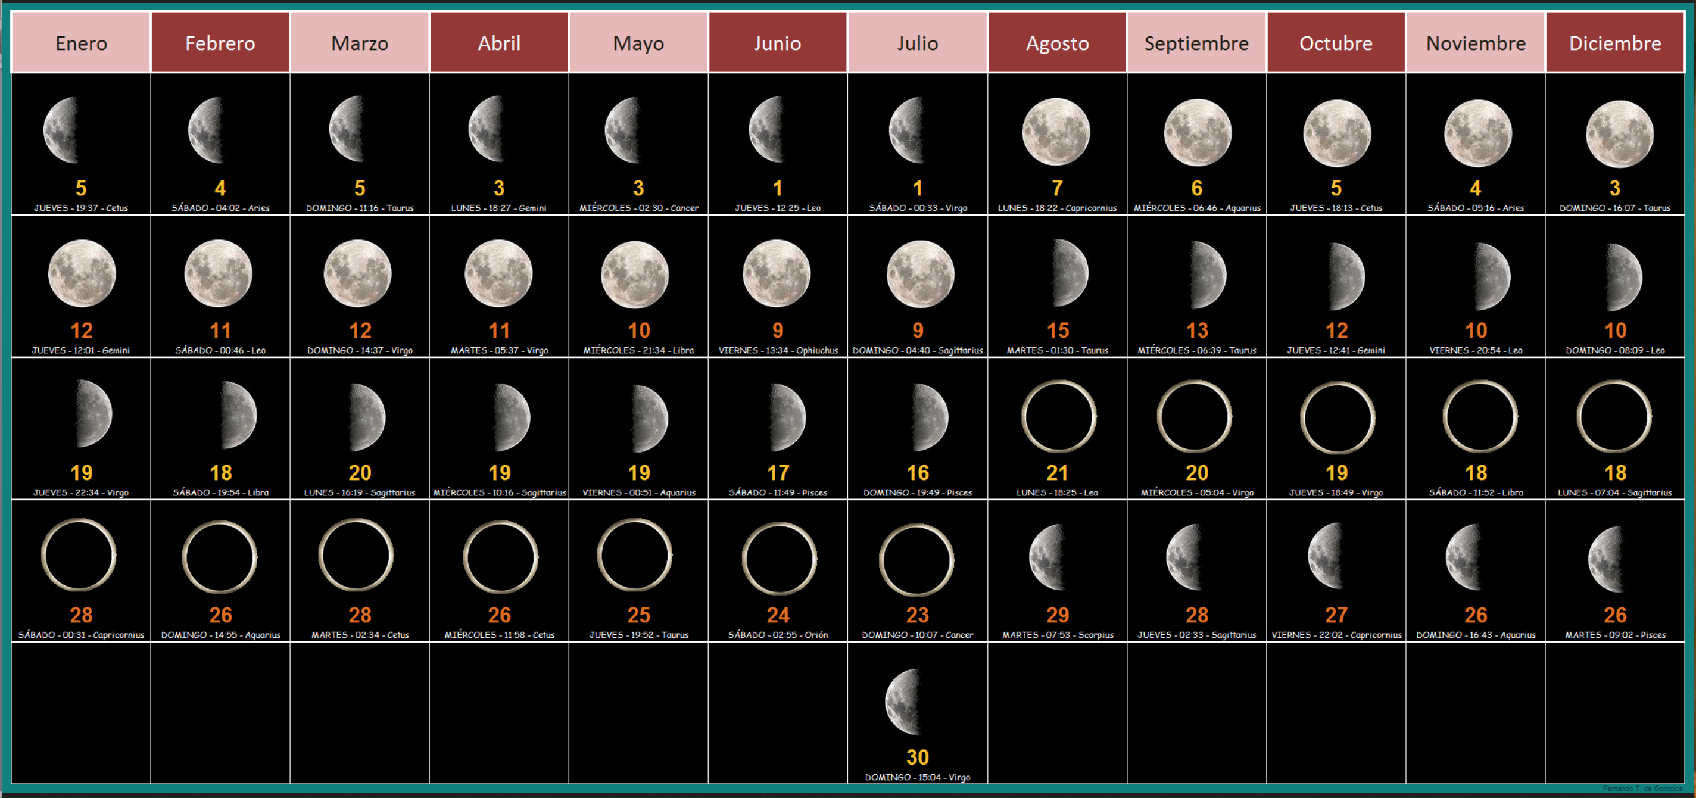Click the new moon ring above Julio 23
The height and width of the screenshot is (798, 1696).
click(x=916, y=560)
